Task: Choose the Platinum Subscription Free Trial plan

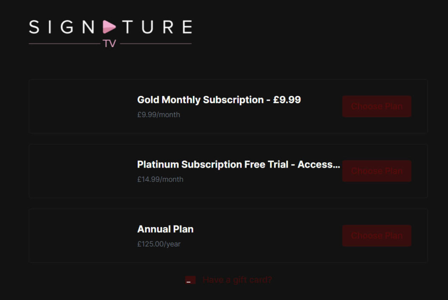Action: pyautogui.click(x=377, y=171)
